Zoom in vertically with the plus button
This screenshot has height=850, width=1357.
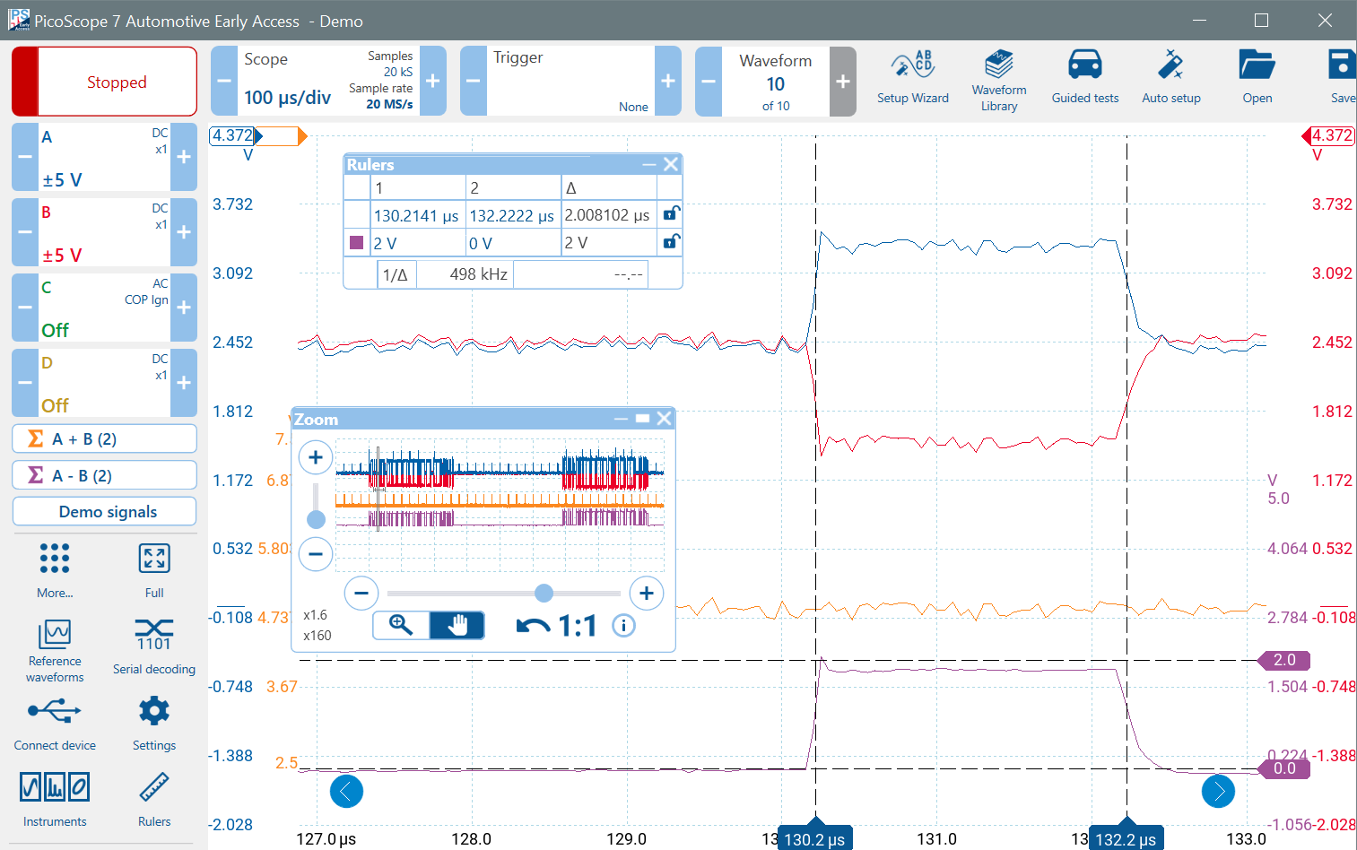pyautogui.click(x=316, y=458)
